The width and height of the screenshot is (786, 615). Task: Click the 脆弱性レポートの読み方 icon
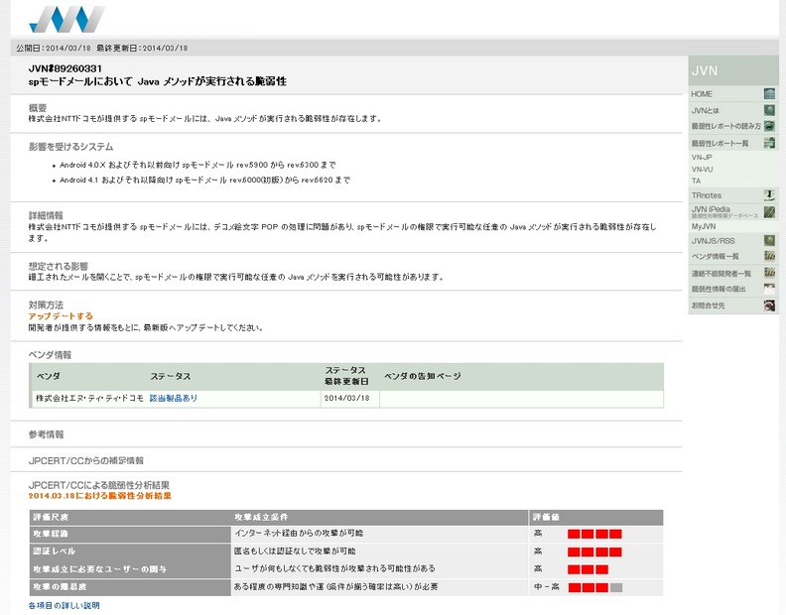769,126
